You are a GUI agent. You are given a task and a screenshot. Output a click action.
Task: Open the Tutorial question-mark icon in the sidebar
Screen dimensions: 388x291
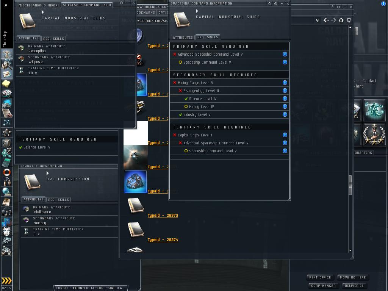7,221
